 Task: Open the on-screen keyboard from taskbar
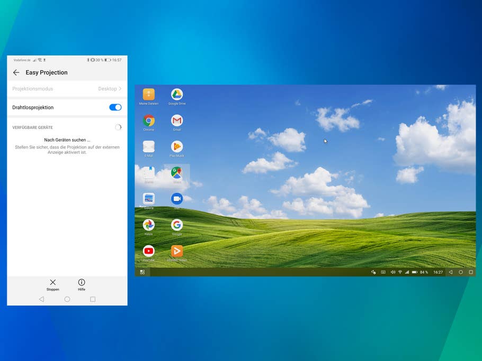pyautogui.click(x=383, y=272)
